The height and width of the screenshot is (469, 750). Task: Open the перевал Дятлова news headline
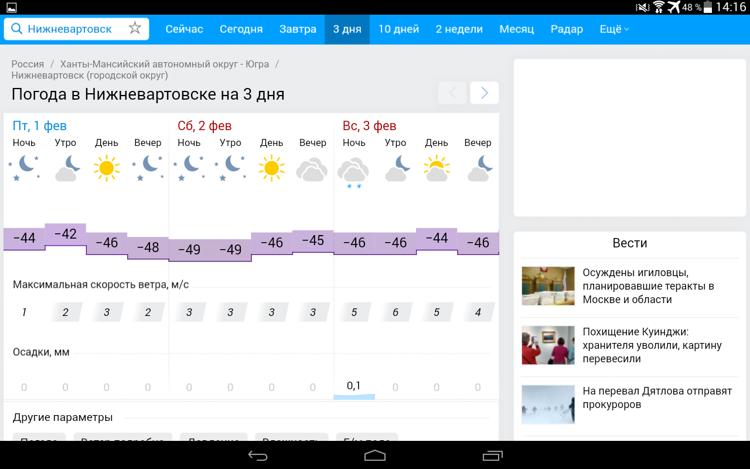pyautogui.click(x=657, y=397)
